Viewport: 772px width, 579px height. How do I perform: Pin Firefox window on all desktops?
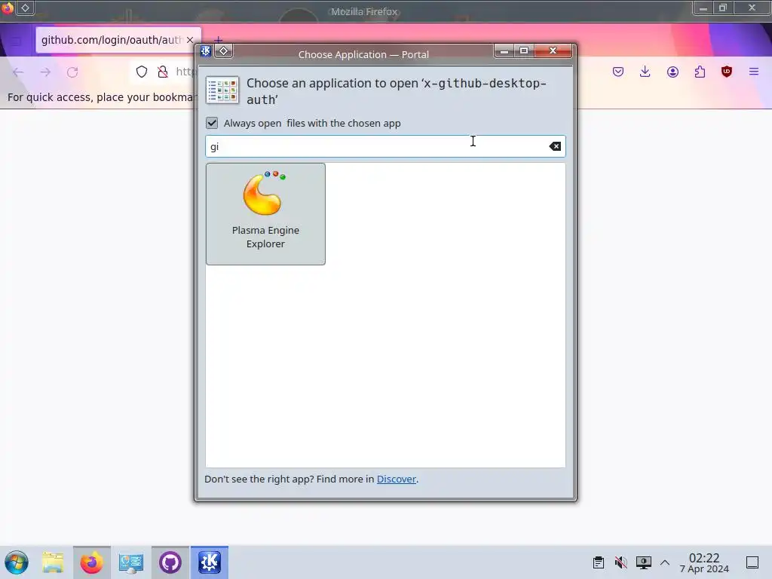pos(25,8)
